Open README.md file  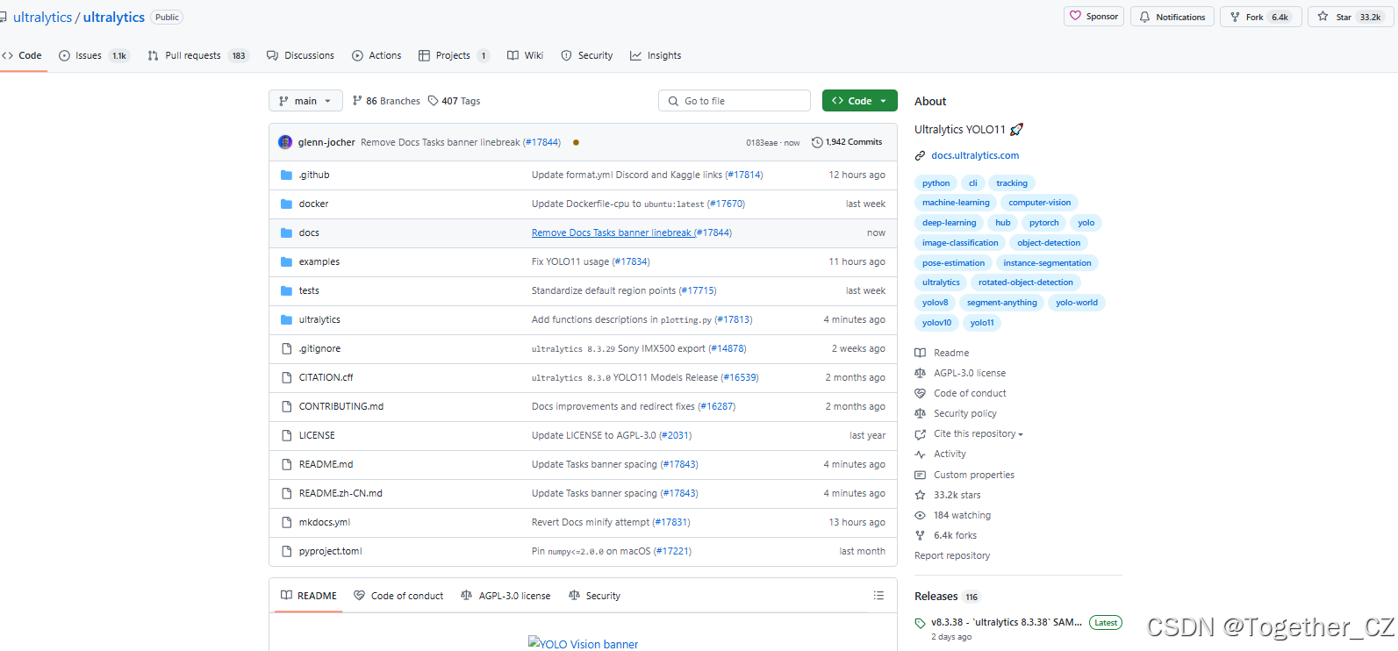point(326,464)
